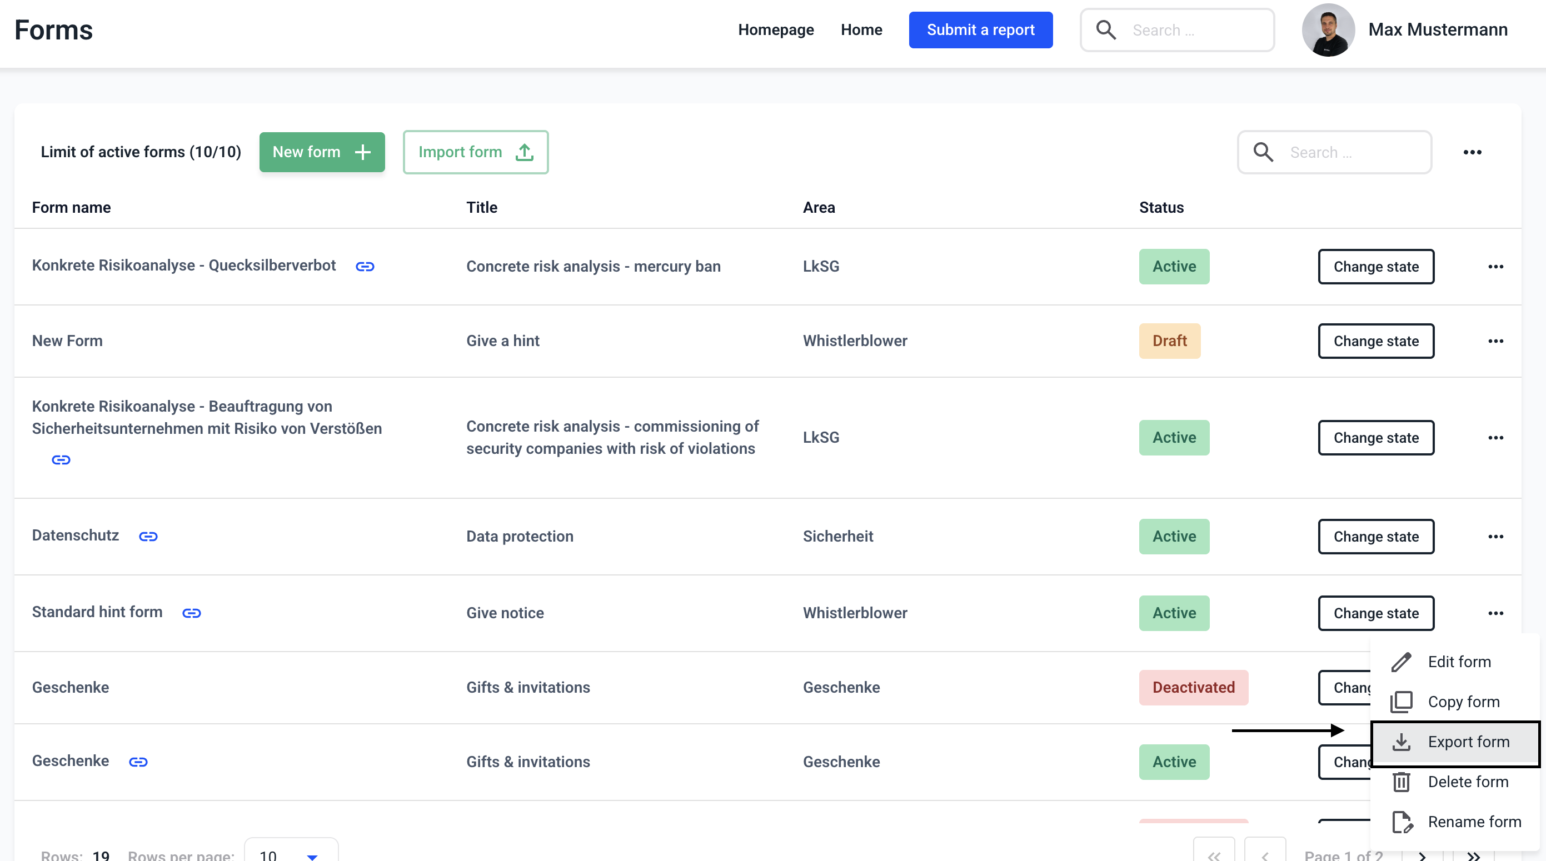The image size is (1546, 861).
Task: Jump to last page of forms
Action: [x=1473, y=855]
